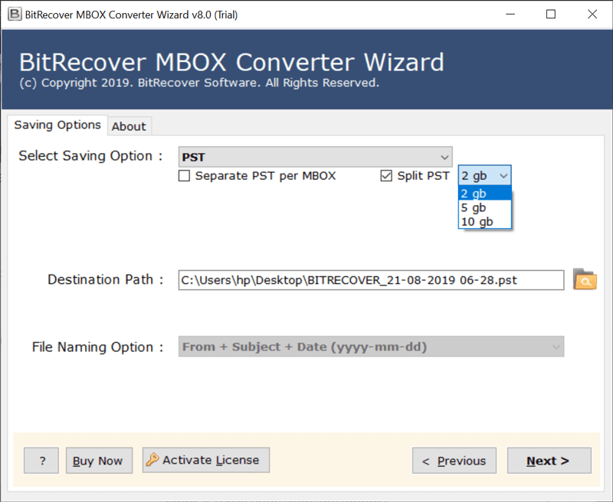Switch to the About tab
Screen dimensions: 613x502
point(129,126)
